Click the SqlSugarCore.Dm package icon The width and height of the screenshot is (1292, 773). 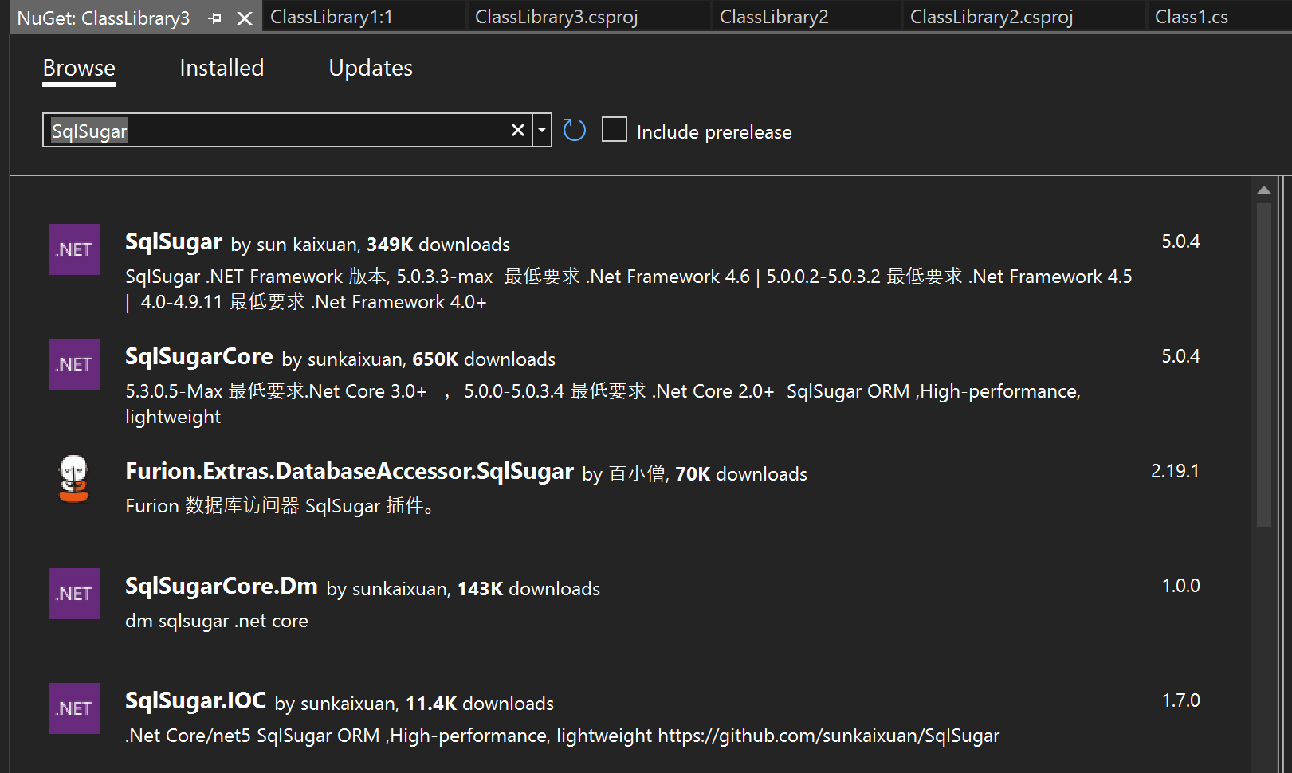[x=73, y=594]
